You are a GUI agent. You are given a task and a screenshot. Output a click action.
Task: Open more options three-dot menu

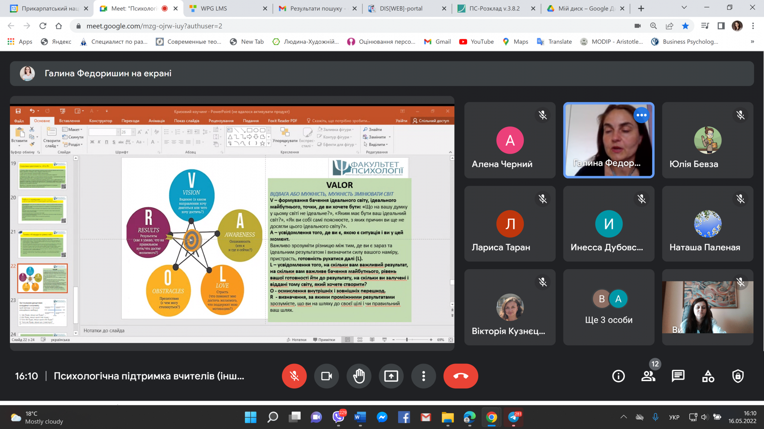(423, 376)
